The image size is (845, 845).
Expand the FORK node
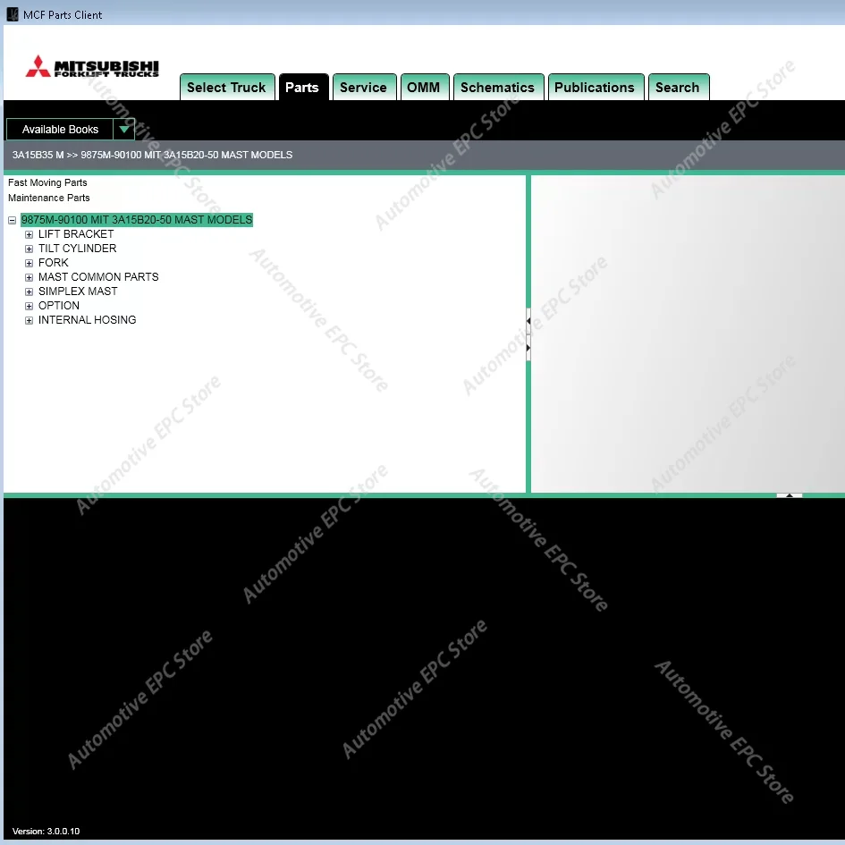pos(30,263)
